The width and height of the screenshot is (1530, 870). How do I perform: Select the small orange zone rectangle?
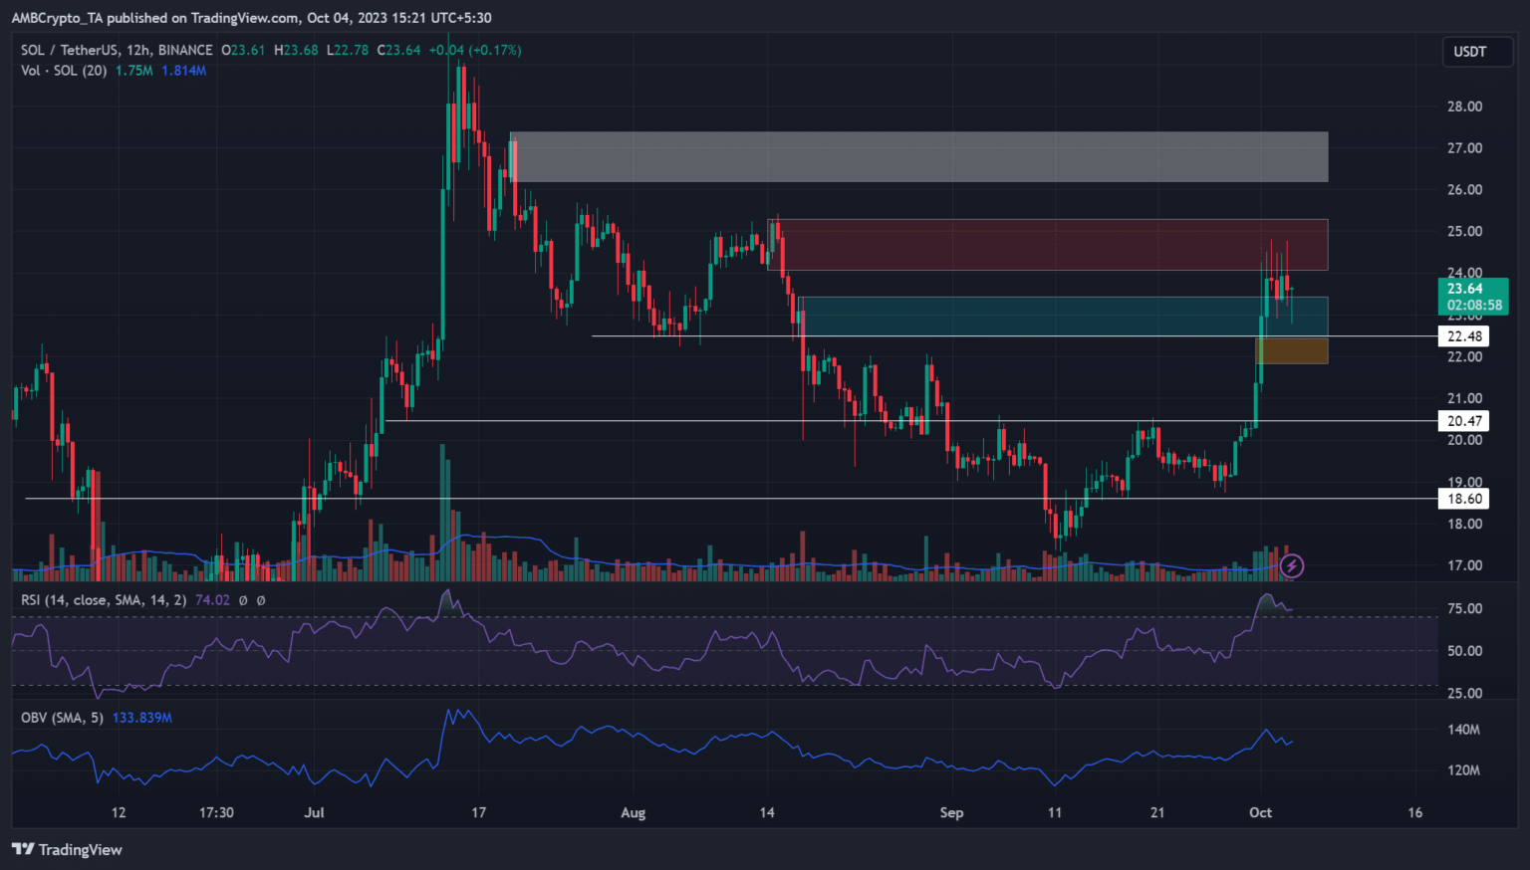point(1293,350)
